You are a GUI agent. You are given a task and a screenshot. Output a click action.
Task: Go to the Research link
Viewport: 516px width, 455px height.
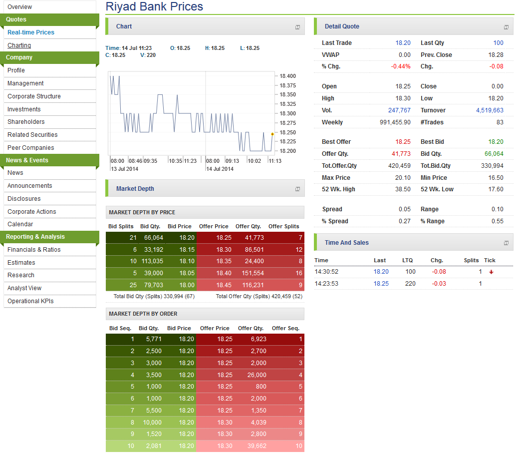click(21, 275)
